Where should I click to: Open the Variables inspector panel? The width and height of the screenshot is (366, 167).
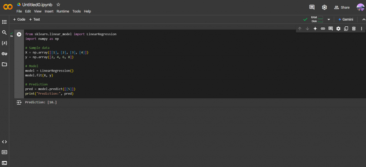point(4,43)
